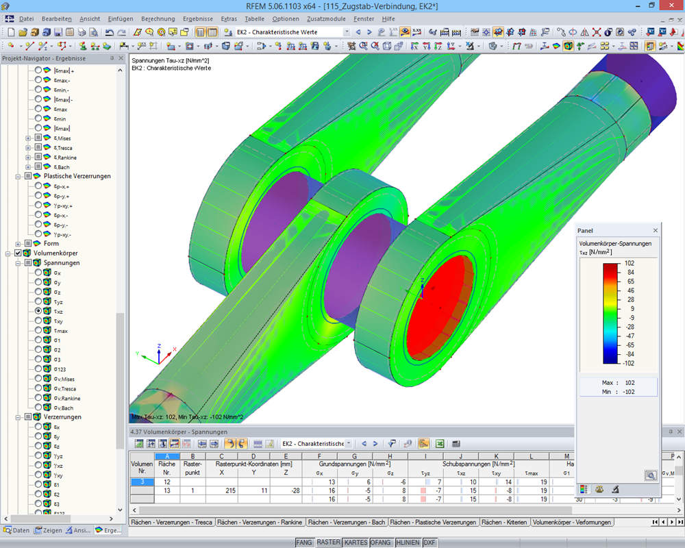Screen dimensions: 685x548
Task: Redo the last undone action
Action: click(121, 32)
